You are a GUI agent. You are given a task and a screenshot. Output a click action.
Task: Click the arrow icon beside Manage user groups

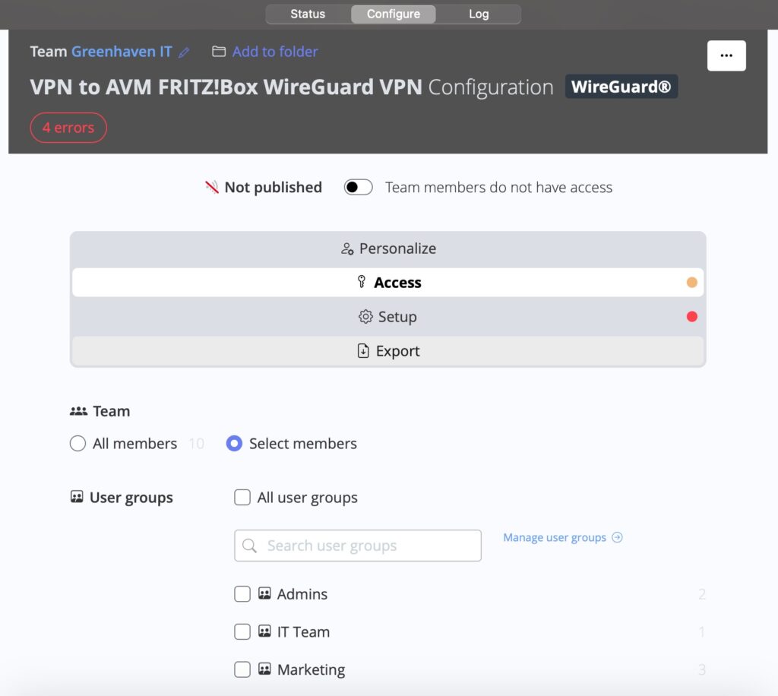click(617, 537)
